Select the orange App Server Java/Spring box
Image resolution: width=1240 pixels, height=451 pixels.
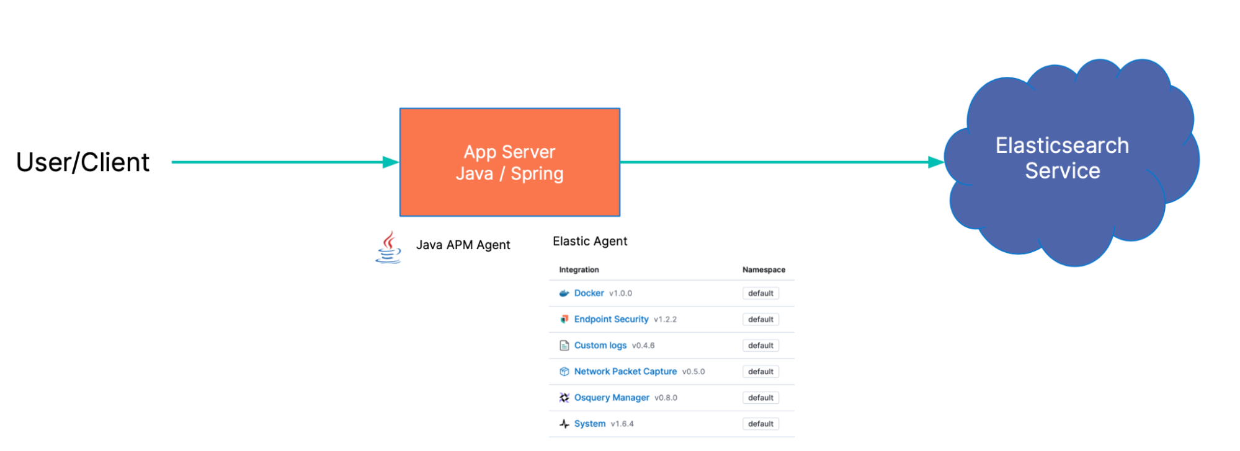tap(510, 162)
